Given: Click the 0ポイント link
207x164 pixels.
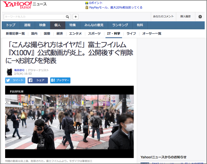Looking at the screenshot, I should (x=96, y=3).
